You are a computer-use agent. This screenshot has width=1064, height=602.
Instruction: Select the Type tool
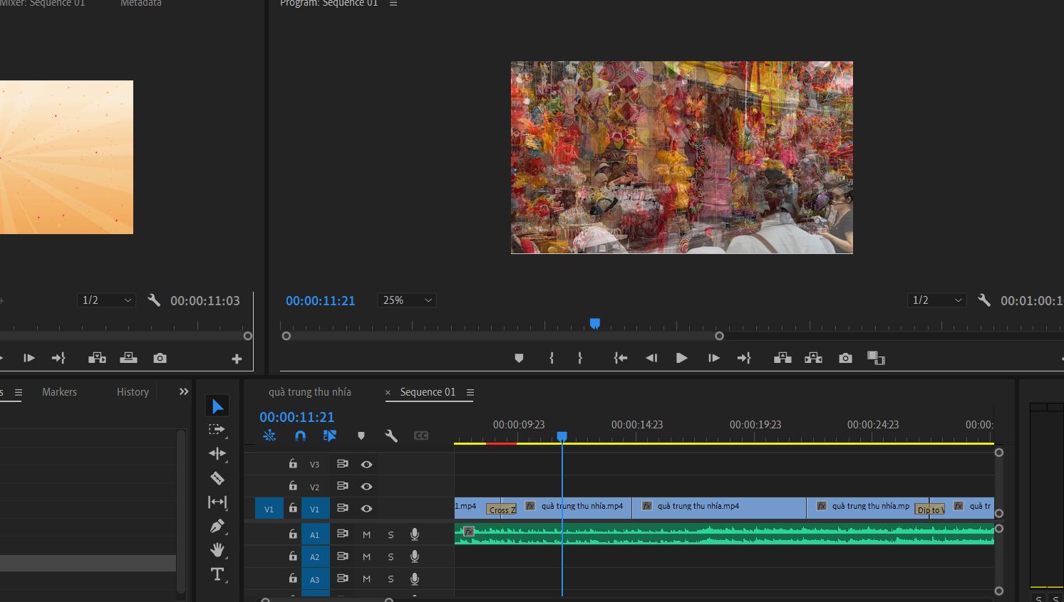(x=217, y=574)
